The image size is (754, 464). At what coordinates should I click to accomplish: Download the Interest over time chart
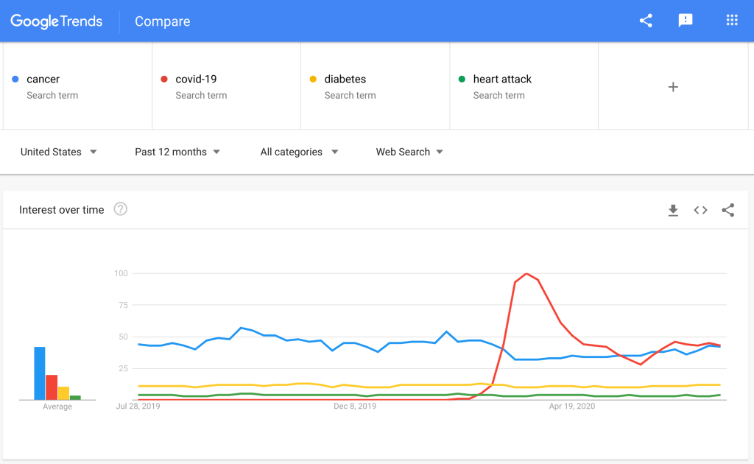pyautogui.click(x=673, y=211)
